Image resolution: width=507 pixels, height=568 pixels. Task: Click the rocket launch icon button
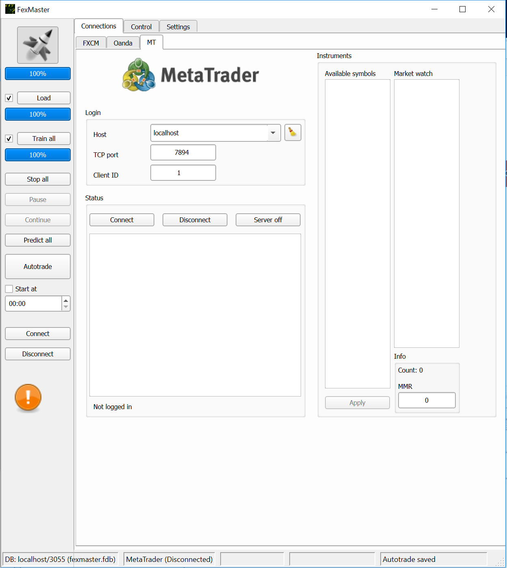(38, 45)
